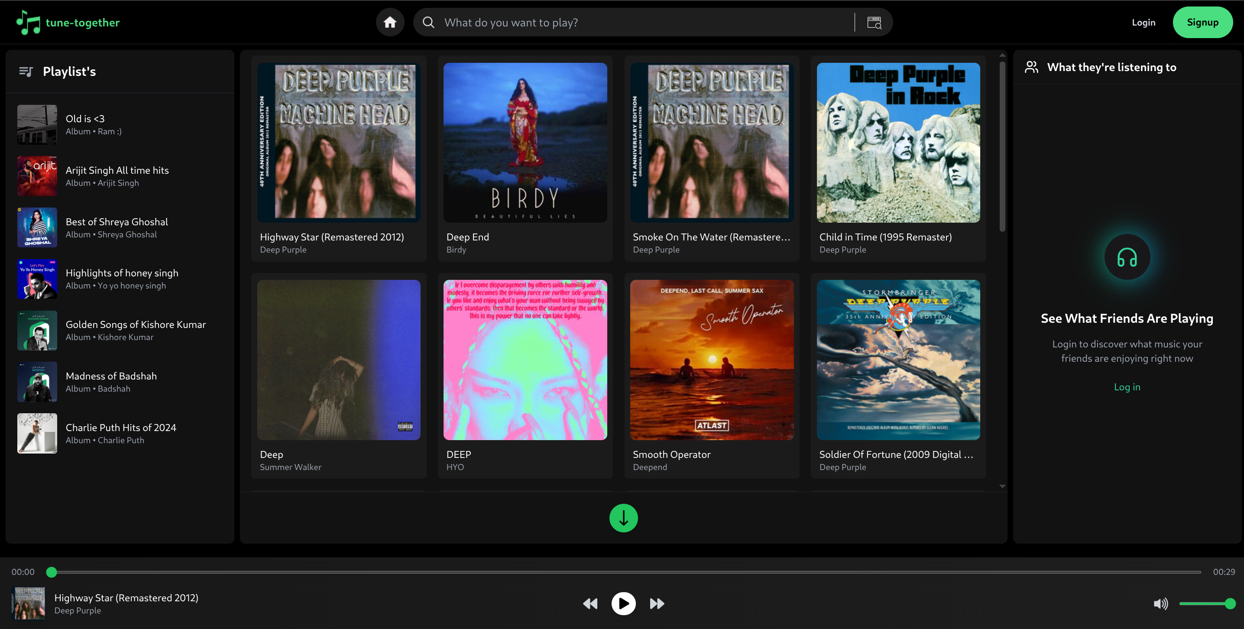Mute the volume speaker icon
Viewport: 1244px width, 629px height.
pyautogui.click(x=1160, y=603)
